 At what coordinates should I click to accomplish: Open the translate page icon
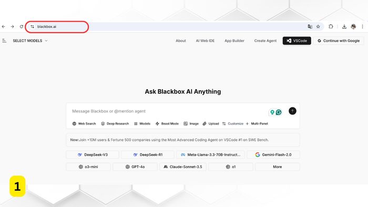pos(310,27)
